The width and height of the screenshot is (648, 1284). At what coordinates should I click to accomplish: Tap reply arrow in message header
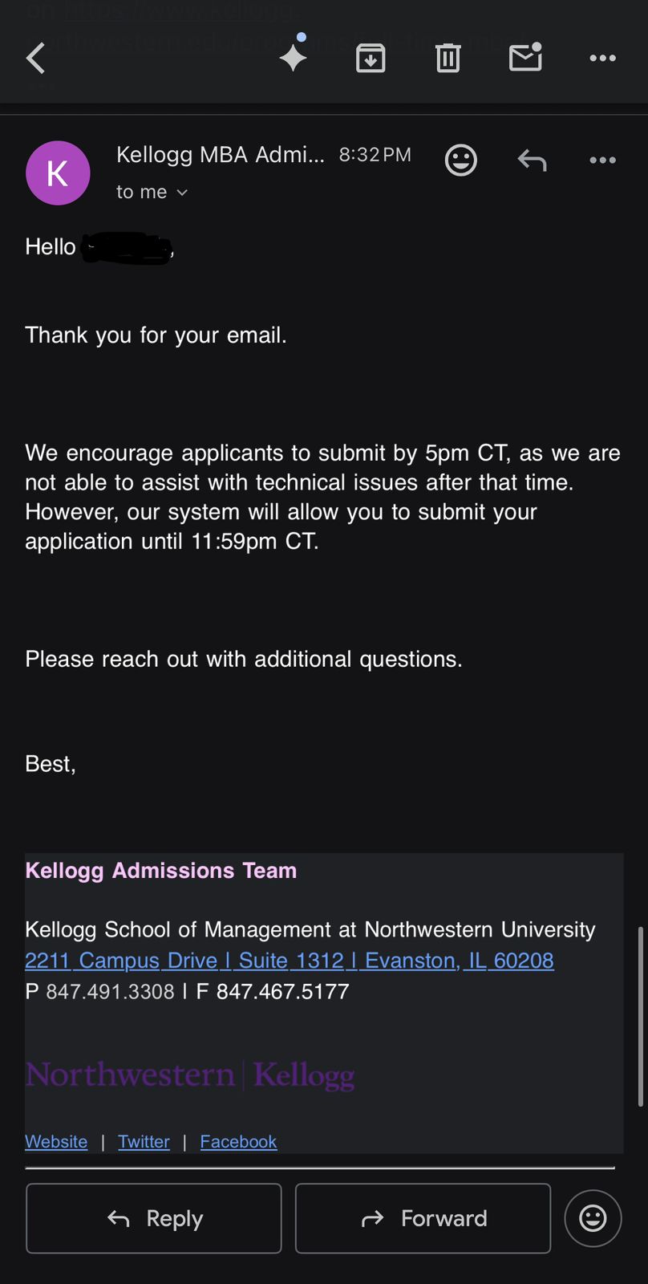(532, 160)
